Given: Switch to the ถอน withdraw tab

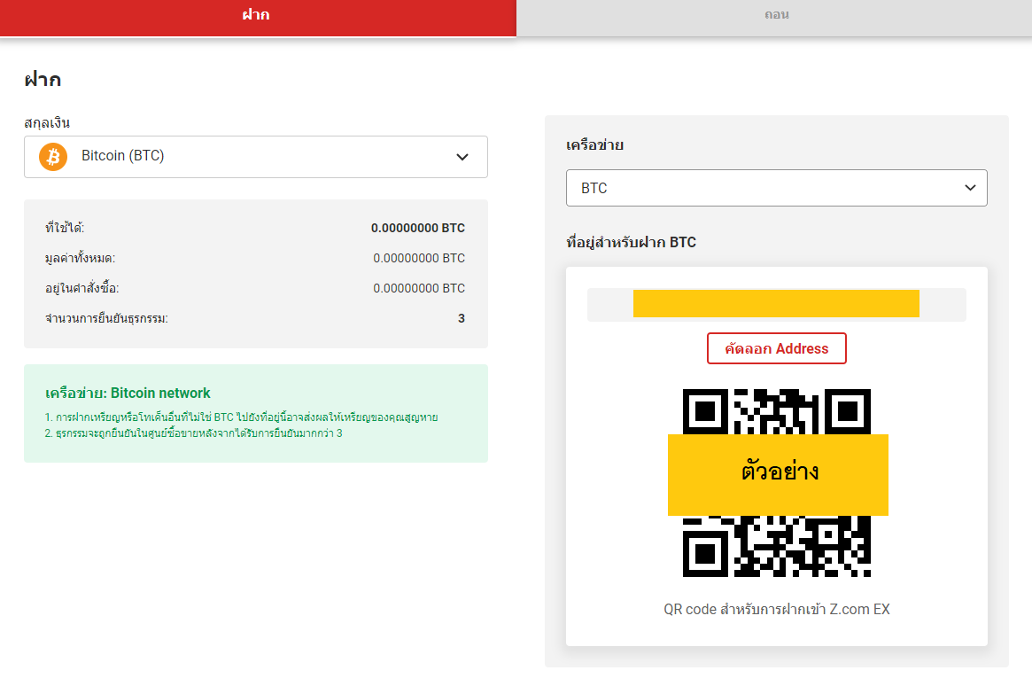Looking at the screenshot, I should (x=774, y=17).
